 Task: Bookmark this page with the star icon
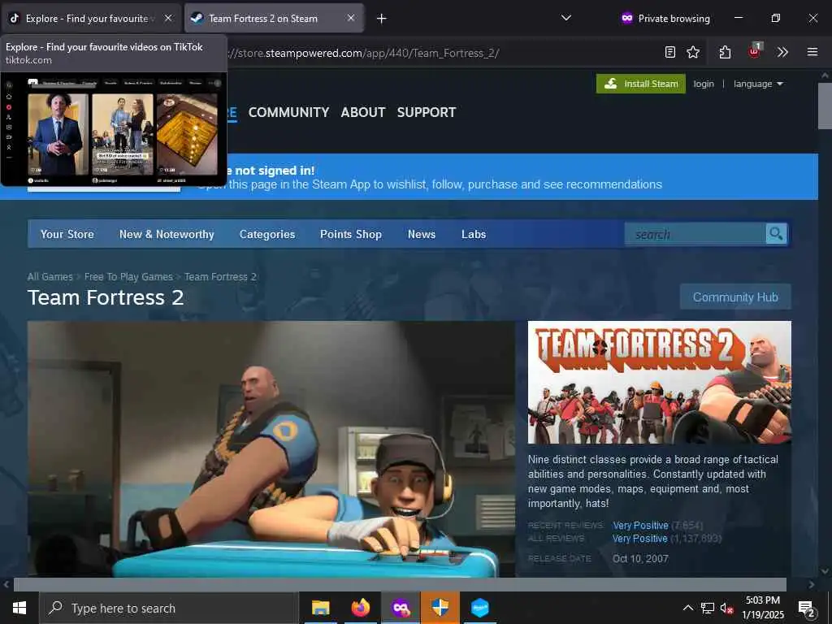(x=693, y=52)
